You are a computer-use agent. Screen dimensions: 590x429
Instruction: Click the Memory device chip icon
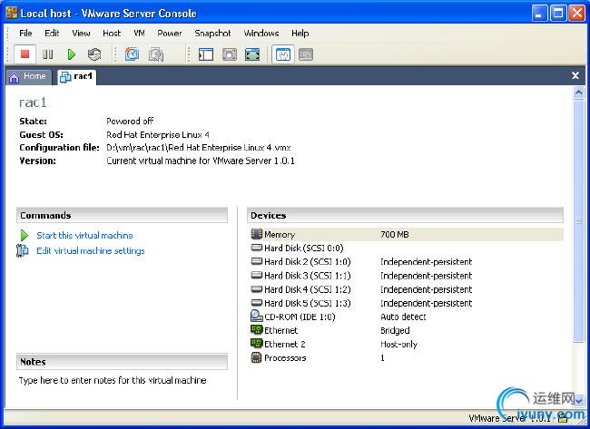[x=256, y=234]
